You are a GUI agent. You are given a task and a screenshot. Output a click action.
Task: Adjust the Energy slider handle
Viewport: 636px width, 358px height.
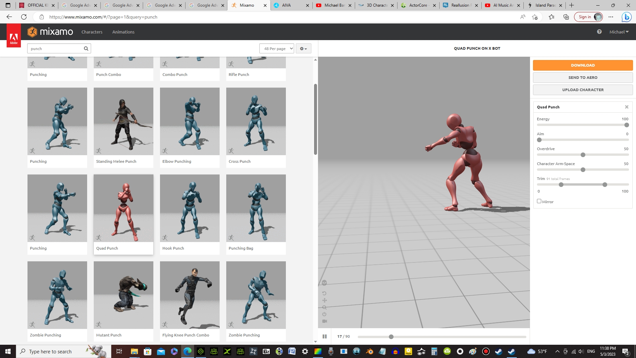626,125
